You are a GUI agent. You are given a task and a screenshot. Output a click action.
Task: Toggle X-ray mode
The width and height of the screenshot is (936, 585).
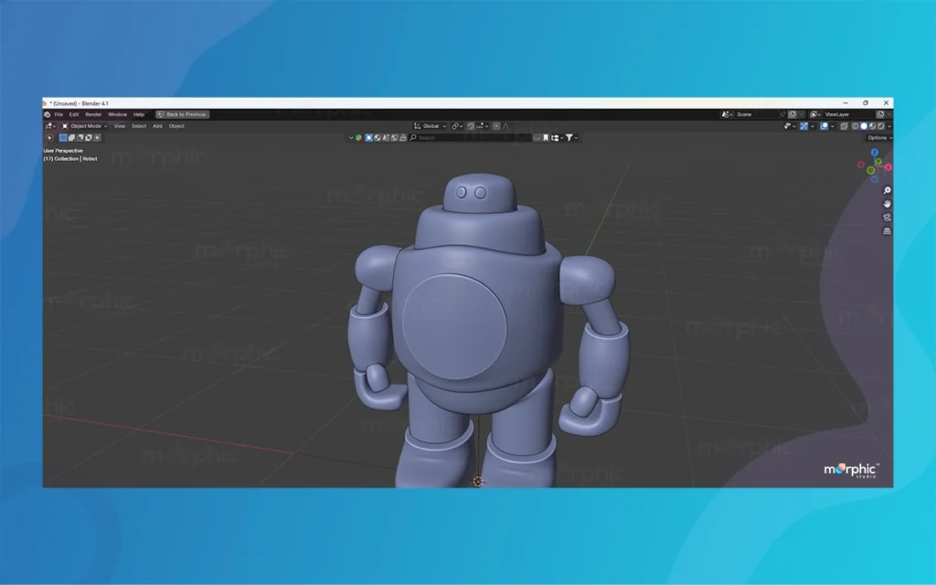844,126
